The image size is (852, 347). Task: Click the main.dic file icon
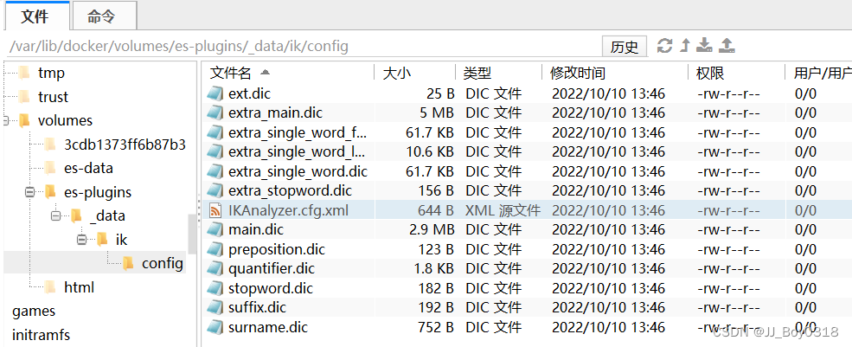(215, 230)
